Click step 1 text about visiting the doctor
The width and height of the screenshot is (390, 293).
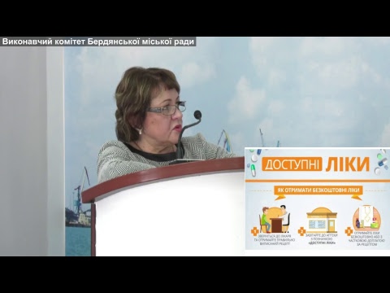click(274, 240)
